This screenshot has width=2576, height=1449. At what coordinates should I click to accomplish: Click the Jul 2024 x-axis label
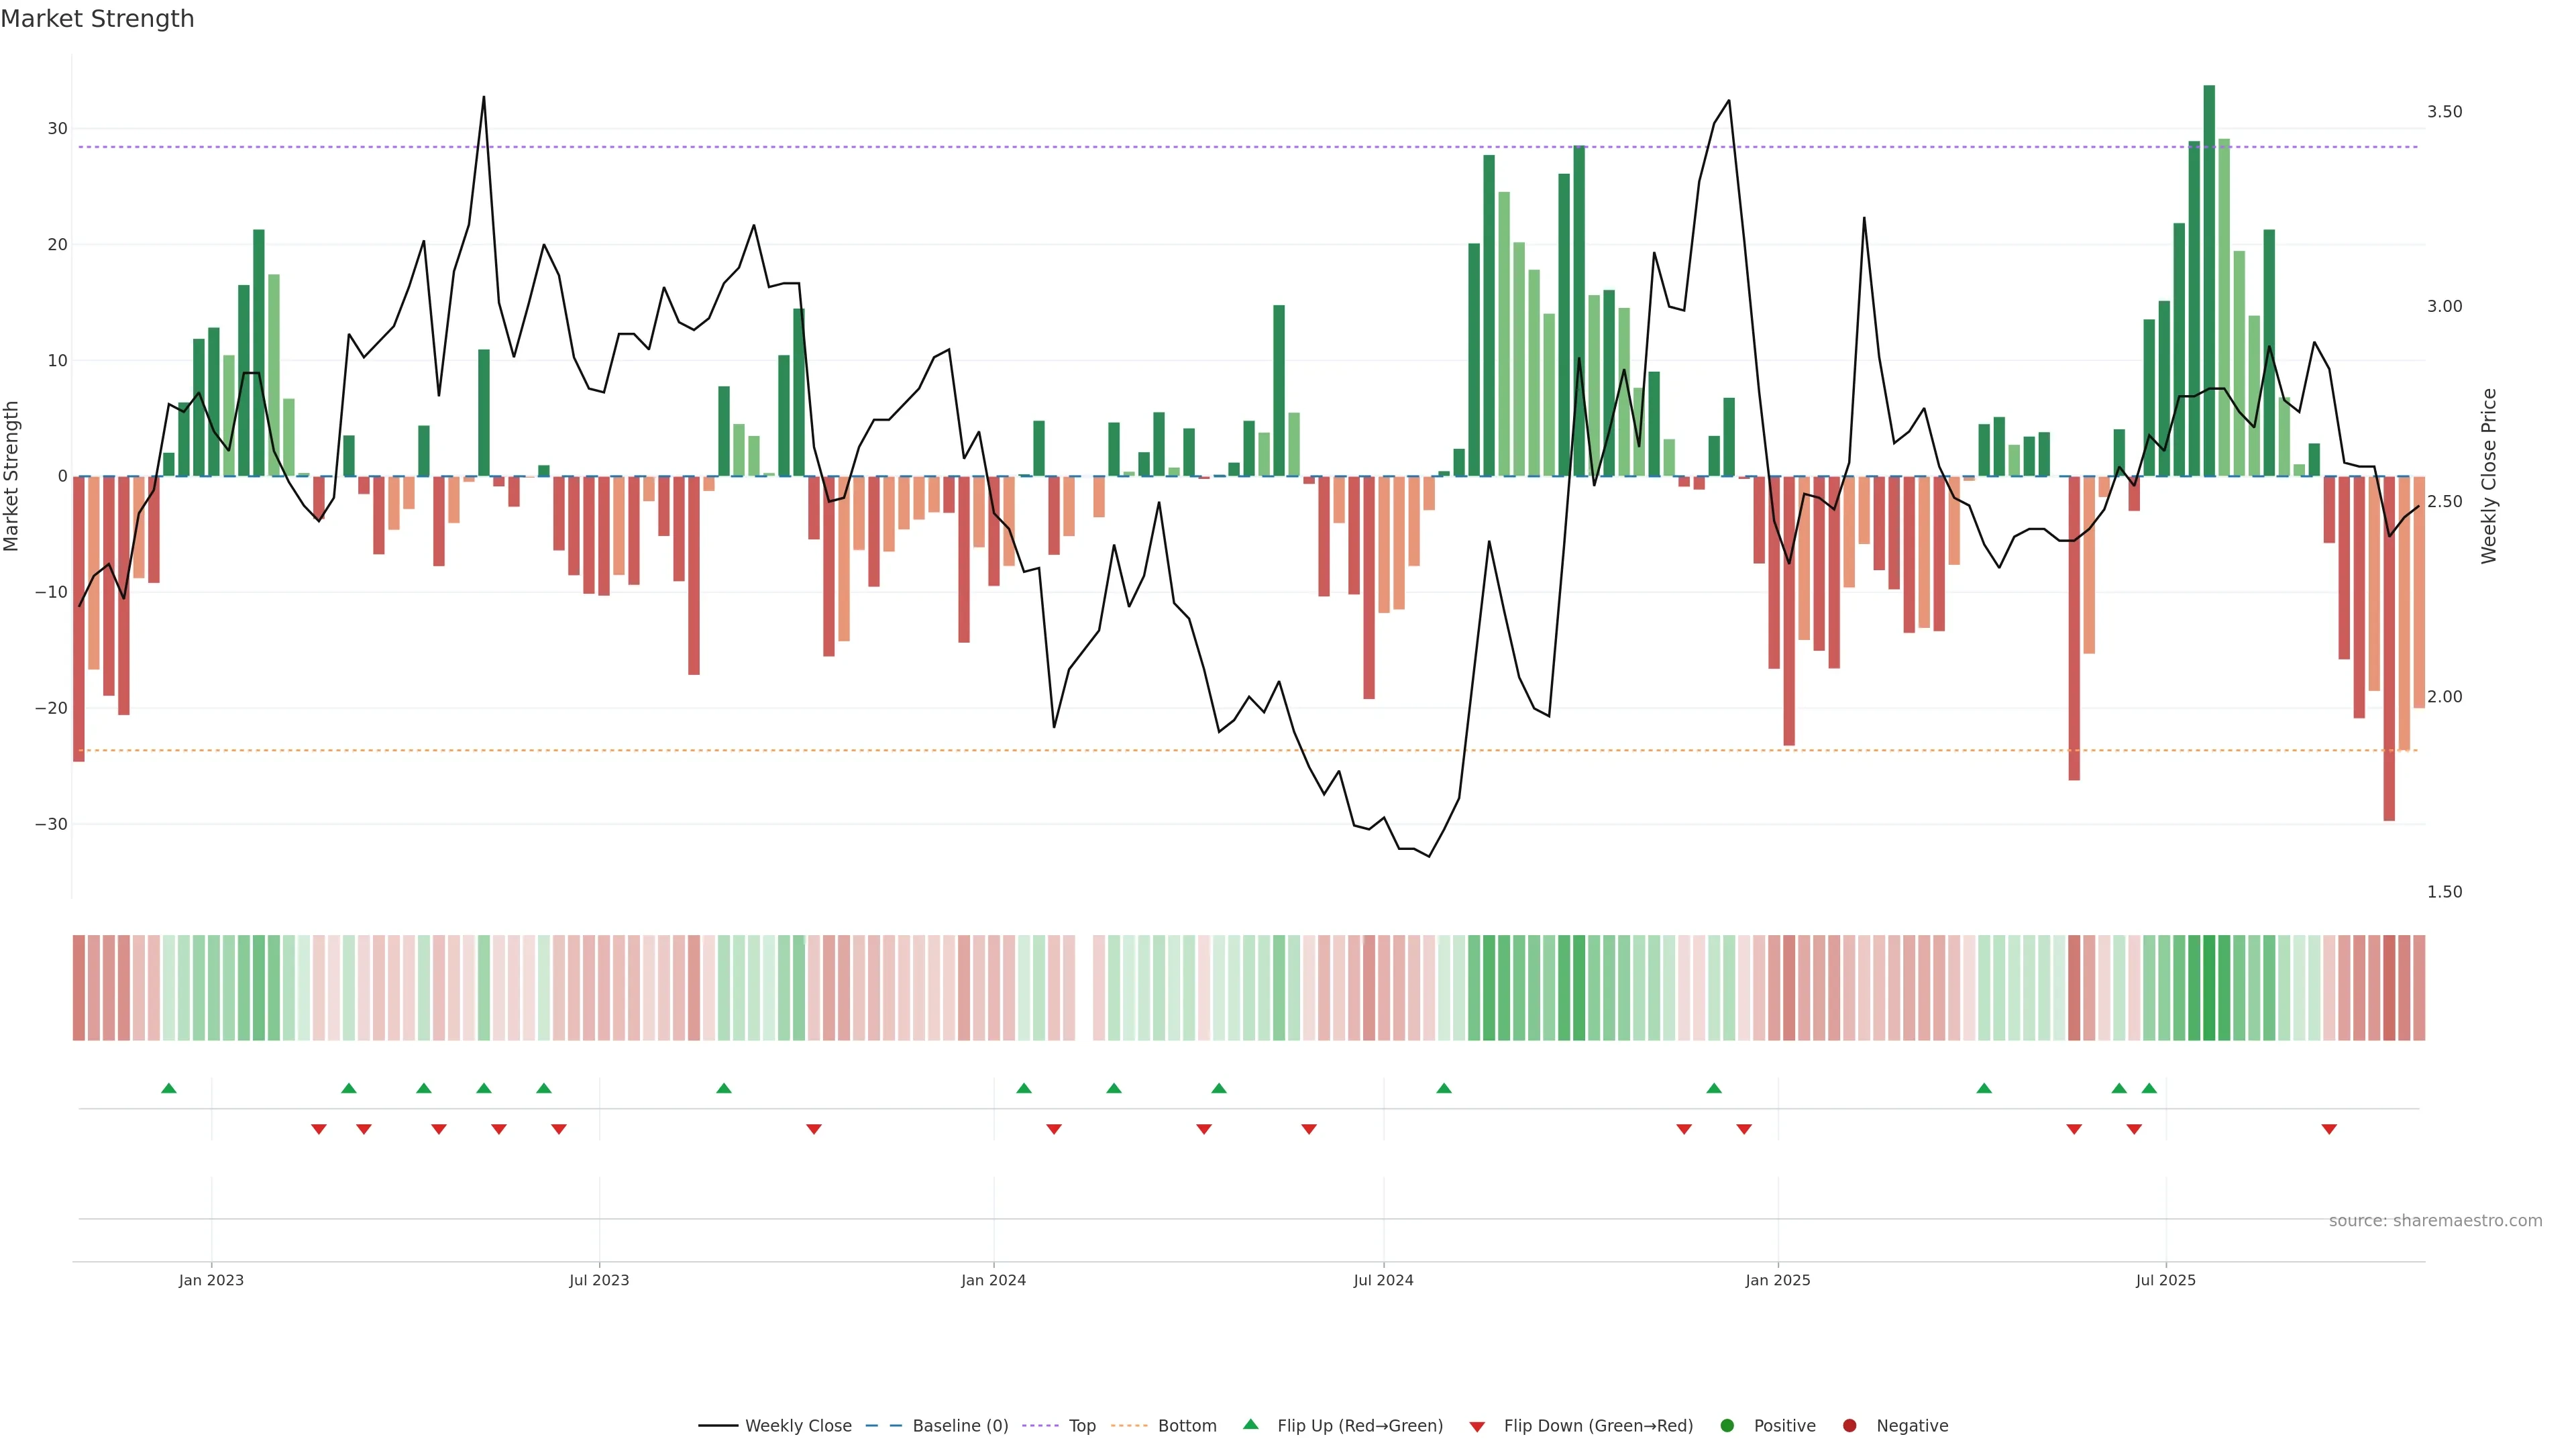tap(1383, 1280)
